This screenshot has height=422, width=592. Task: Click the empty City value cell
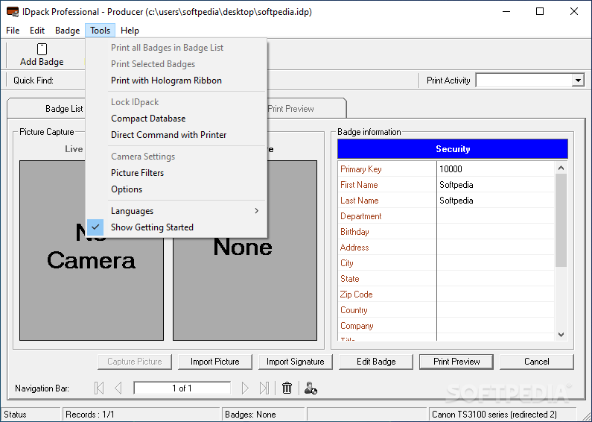495,263
